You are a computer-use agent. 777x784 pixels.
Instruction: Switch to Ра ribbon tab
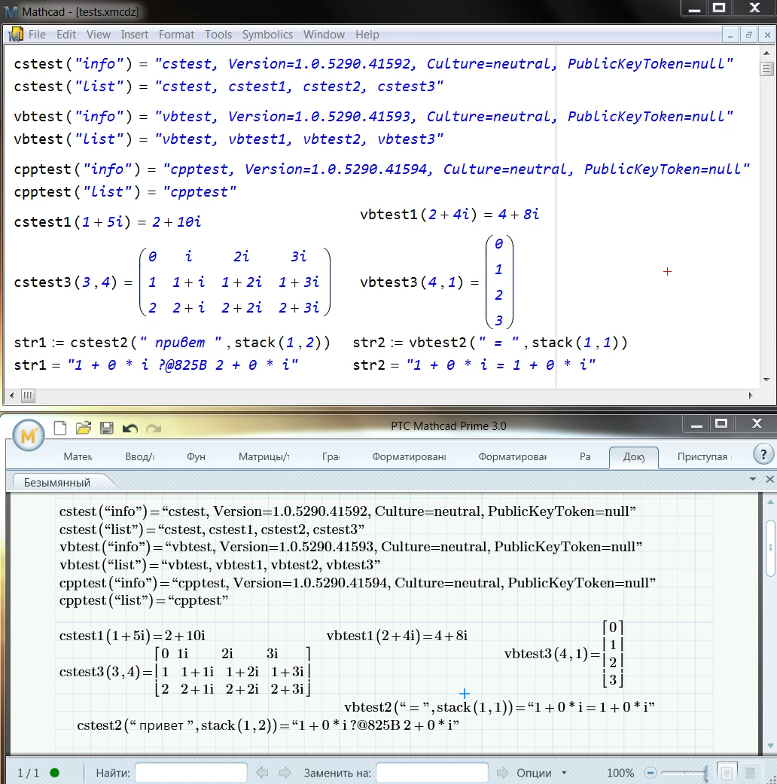[x=585, y=456]
